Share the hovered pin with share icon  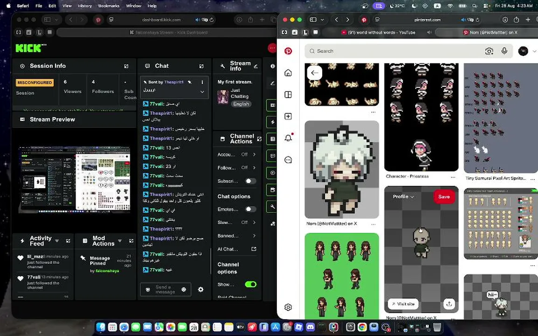(x=449, y=304)
